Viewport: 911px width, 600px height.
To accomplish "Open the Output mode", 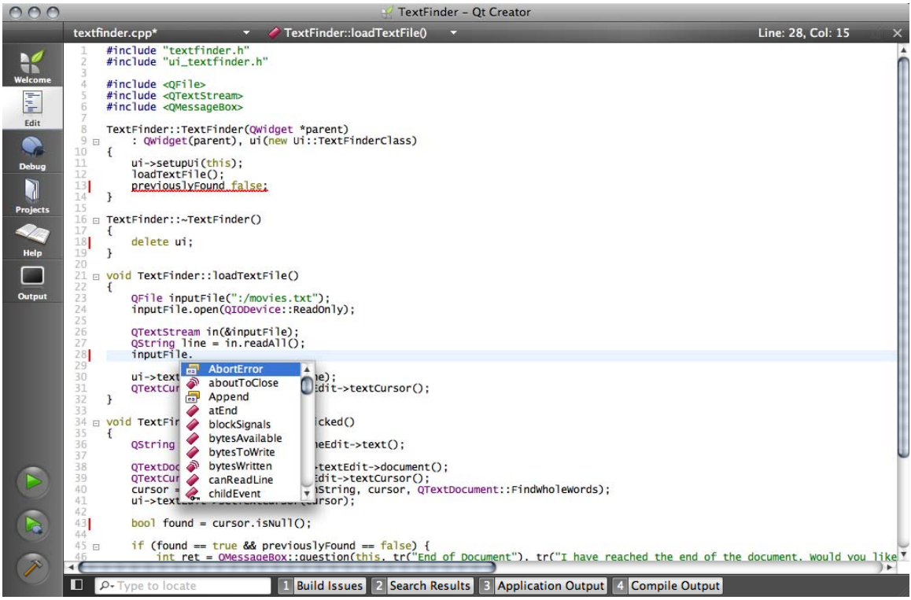I will 32,283.
